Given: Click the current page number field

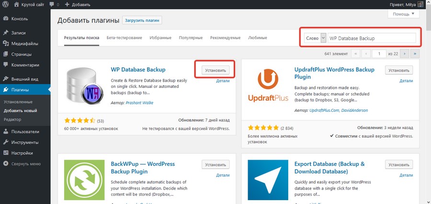Looking at the screenshot, I should [379, 54].
